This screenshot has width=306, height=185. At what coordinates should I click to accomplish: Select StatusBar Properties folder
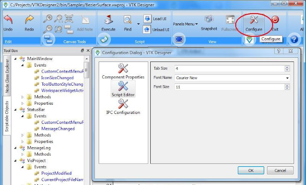click(44, 141)
